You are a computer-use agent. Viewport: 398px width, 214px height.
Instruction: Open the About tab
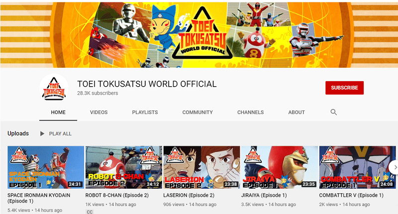point(297,112)
